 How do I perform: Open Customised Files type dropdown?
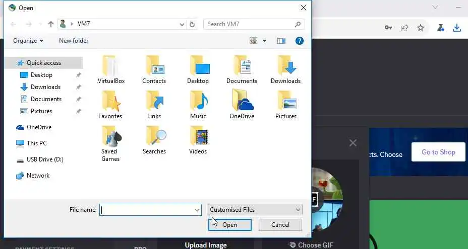click(255, 210)
